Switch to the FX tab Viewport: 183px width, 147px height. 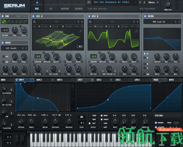click(51, 9)
